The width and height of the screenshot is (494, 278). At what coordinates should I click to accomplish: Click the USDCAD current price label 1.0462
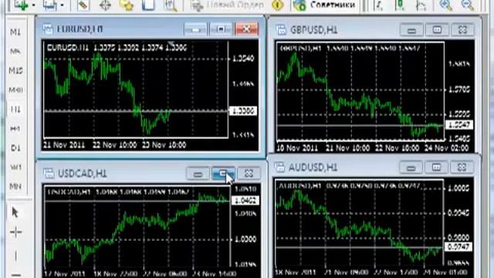245,201
